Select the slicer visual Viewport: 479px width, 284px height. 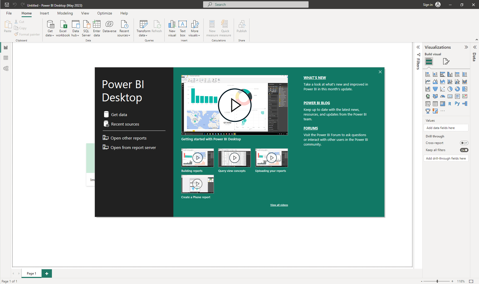428,104
